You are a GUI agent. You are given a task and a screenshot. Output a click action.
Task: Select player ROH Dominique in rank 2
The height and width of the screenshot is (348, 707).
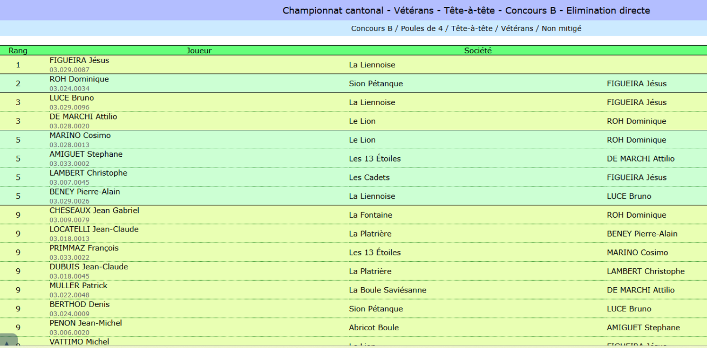79,79
